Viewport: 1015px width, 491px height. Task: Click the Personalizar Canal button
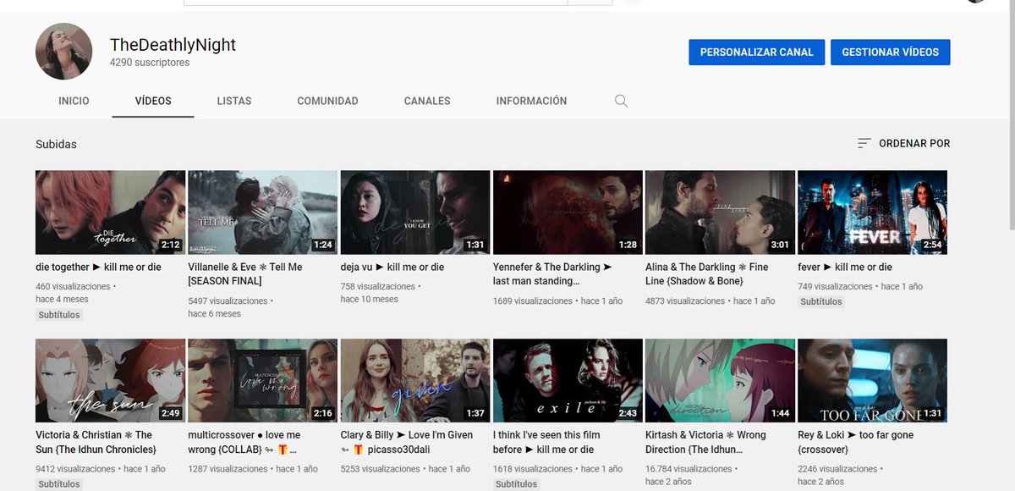pyautogui.click(x=757, y=52)
